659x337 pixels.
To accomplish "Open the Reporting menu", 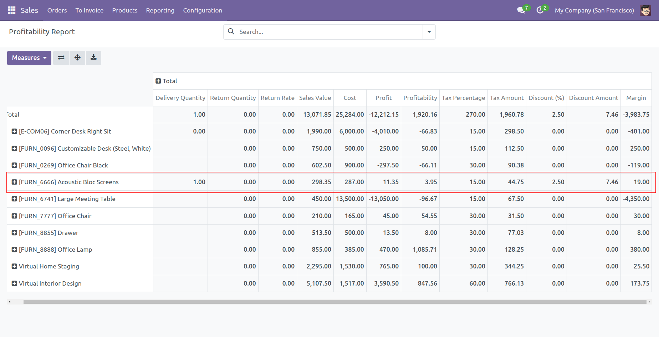I will (x=160, y=10).
